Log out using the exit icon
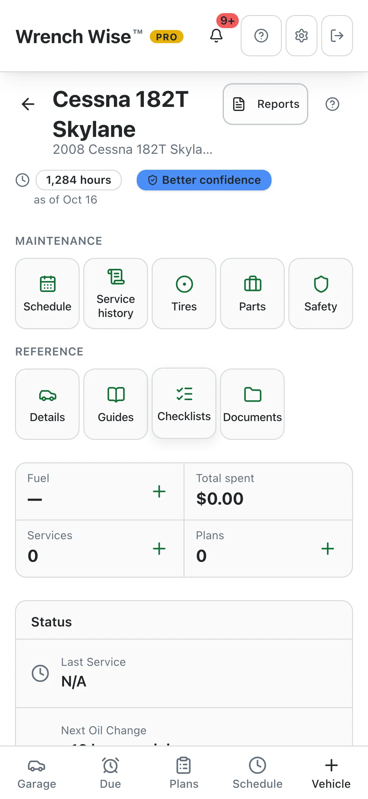368x799 pixels. 337,36
